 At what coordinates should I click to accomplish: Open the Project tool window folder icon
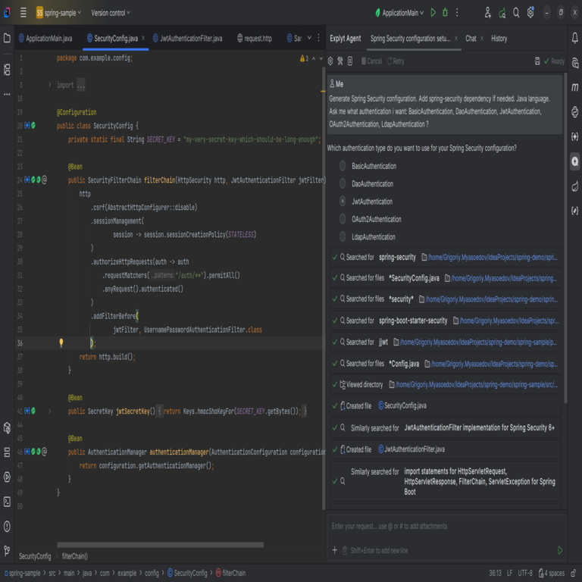pos(7,38)
